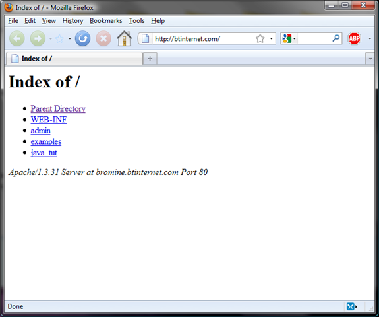Open the recent pages history dropdown
Image resolution: width=379 pixels, height=317 pixels.
tap(51, 38)
